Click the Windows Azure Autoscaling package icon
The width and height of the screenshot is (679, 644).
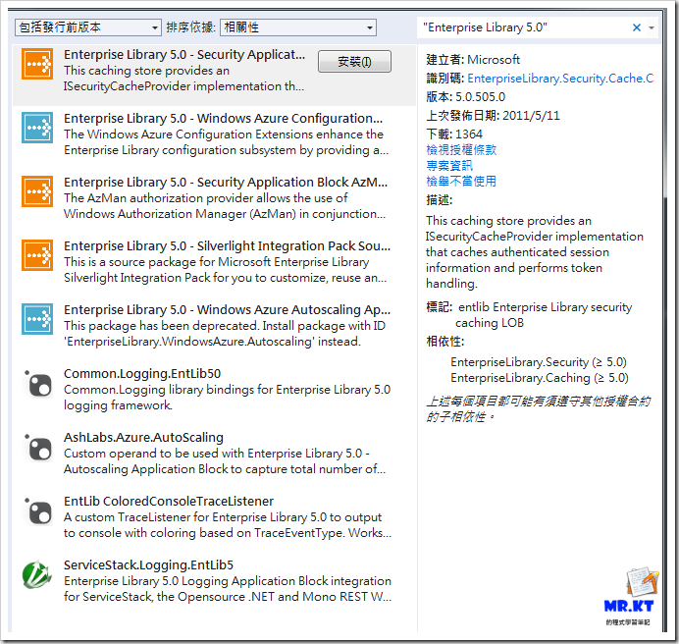[x=37, y=319]
